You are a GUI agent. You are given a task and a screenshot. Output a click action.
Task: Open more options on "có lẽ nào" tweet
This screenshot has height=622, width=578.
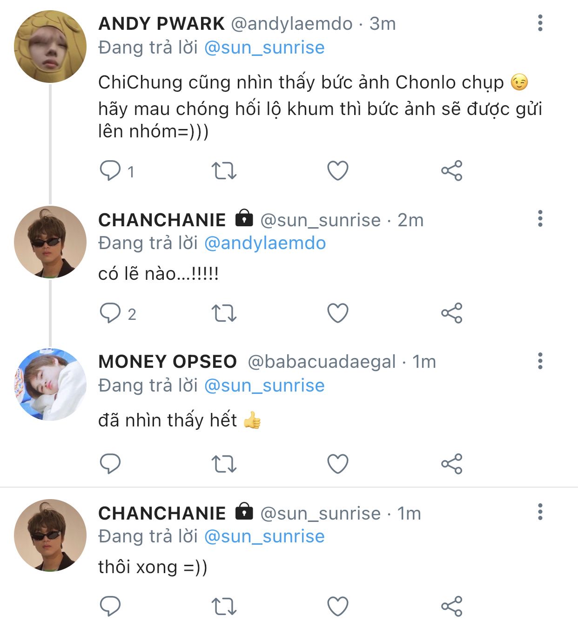540,218
